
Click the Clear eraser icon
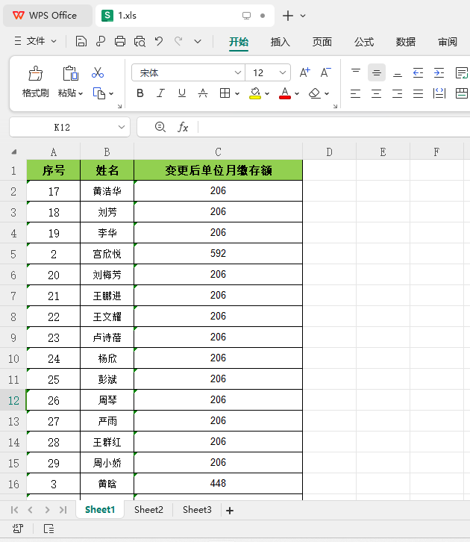(x=315, y=93)
